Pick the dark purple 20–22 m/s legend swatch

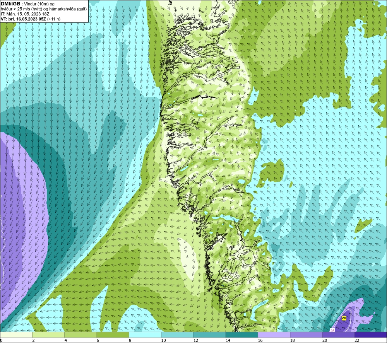point(338,334)
